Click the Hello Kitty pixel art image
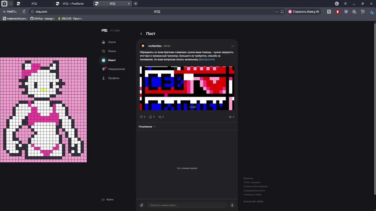 click(43, 110)
